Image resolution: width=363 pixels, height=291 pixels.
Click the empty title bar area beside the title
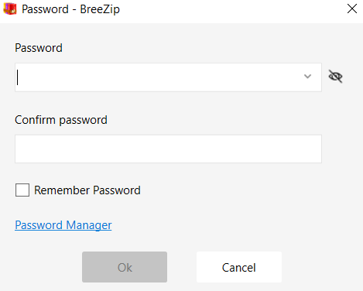[x=232, y=9]
